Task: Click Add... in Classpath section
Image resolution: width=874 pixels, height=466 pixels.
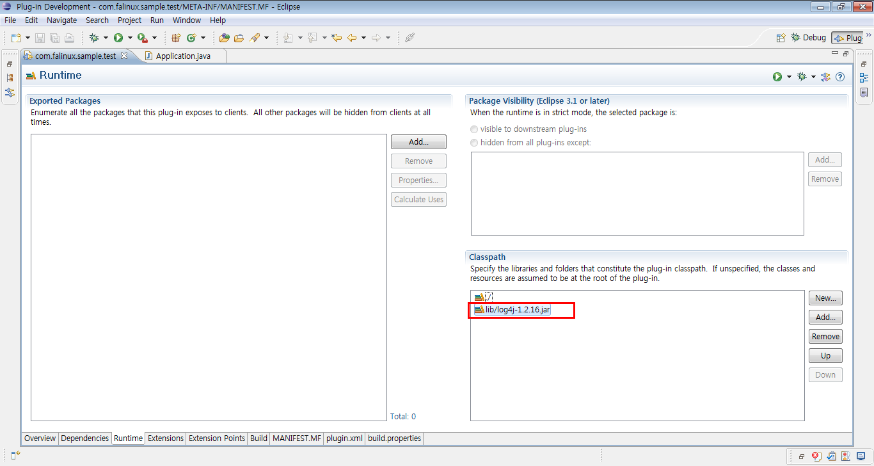Action: click(x=825, y=317)
